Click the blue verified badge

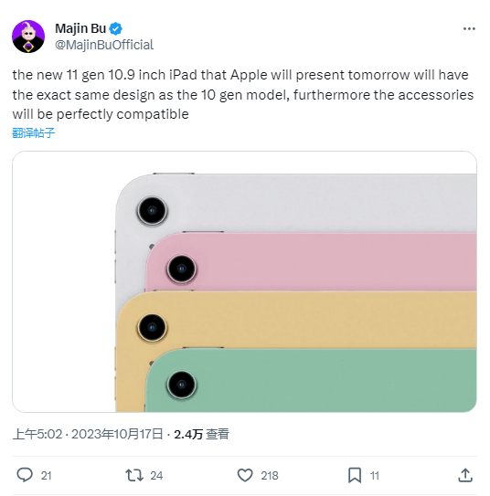coord(115,29)
